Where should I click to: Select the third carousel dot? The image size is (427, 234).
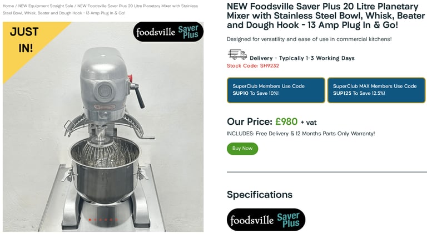[101, 220]
